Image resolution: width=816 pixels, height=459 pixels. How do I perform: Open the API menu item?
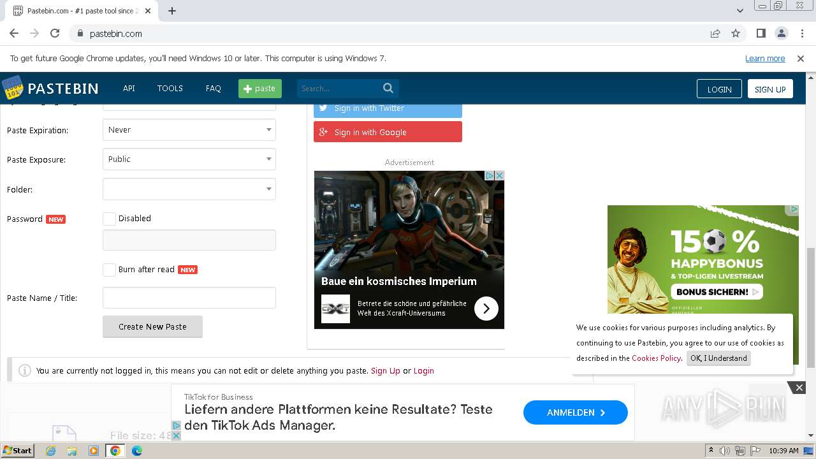(129, 89)
